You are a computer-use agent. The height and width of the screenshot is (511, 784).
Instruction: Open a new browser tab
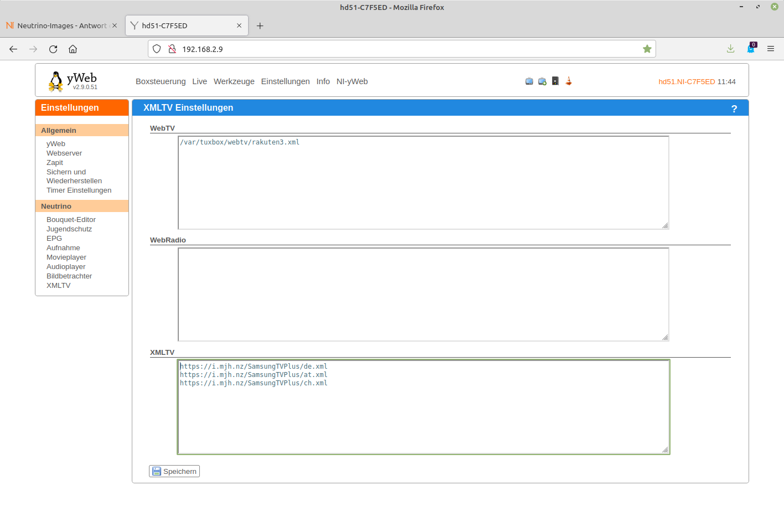[x=260, y=25]
